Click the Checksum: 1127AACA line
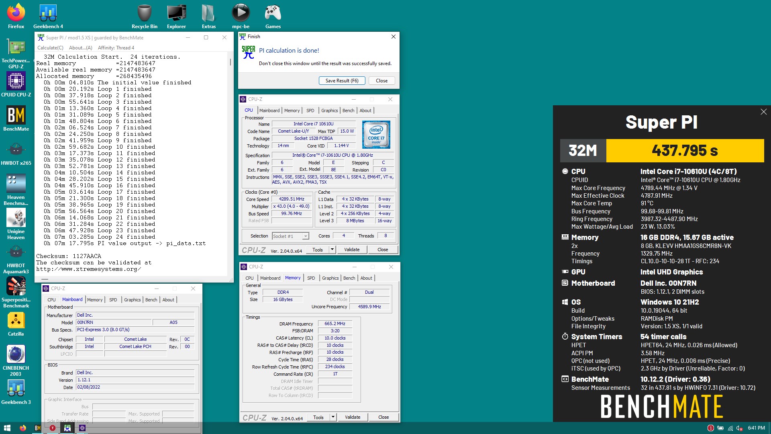This screenshot has height=434, width=771. pos(69,256)
